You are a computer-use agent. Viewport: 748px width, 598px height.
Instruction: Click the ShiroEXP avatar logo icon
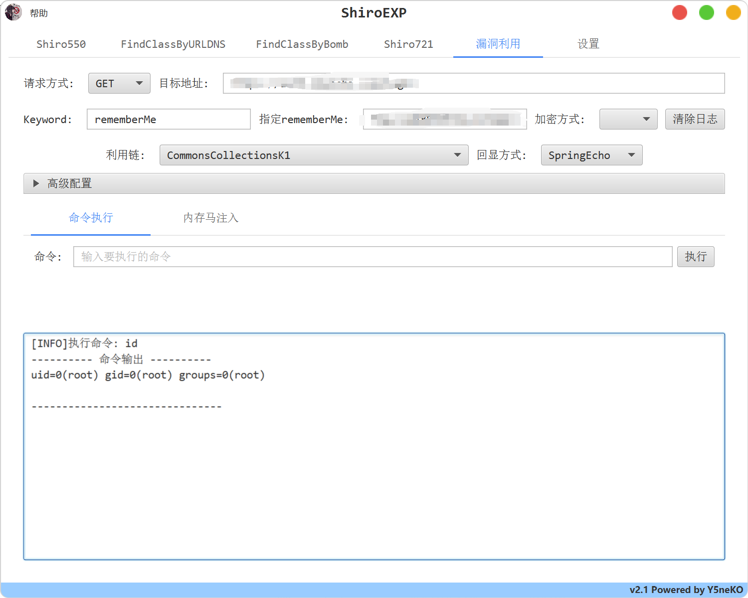13,12
